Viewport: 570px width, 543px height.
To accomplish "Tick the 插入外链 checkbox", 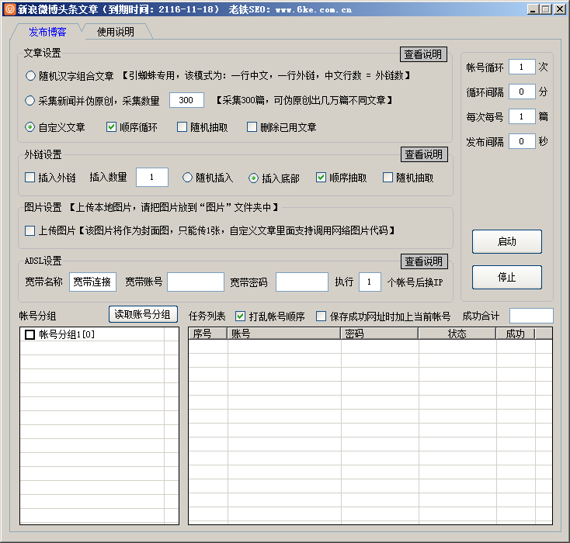I will [30, 178].
